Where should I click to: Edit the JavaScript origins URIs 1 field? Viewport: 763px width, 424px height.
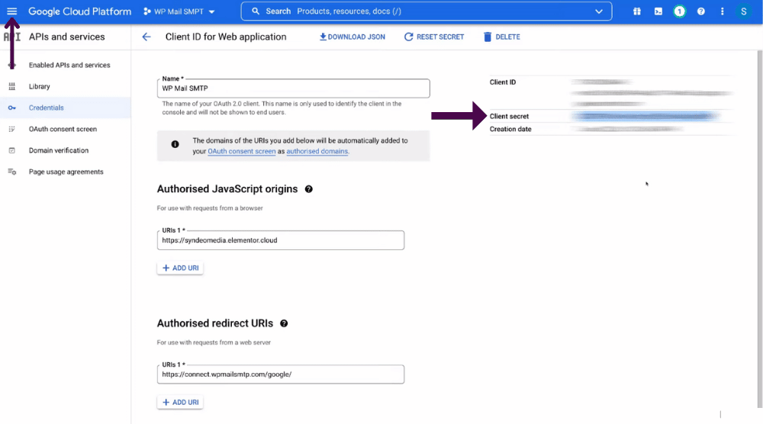tap(281, 240)
